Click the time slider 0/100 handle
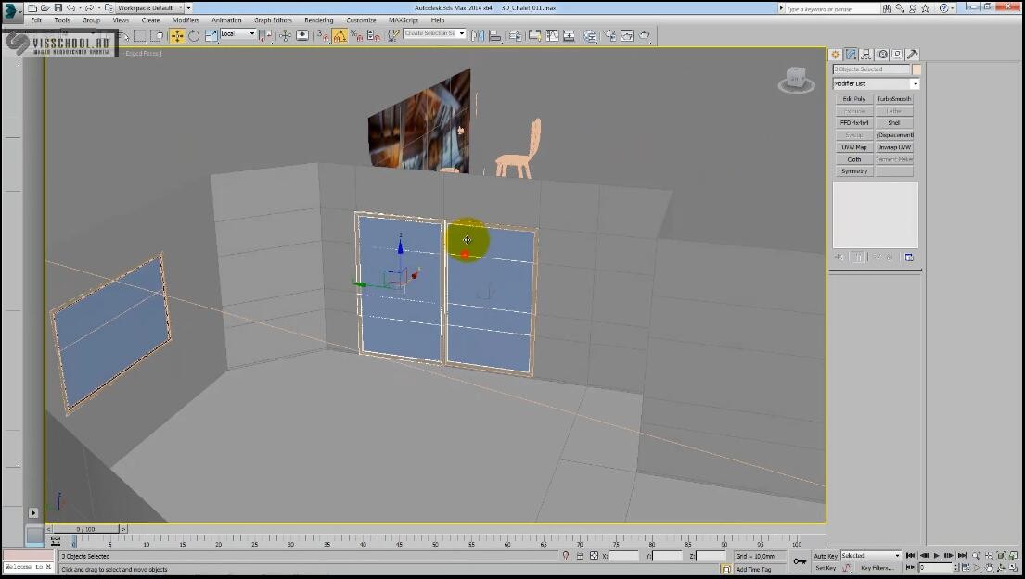 pyautogui.click(x=86, y=529)
